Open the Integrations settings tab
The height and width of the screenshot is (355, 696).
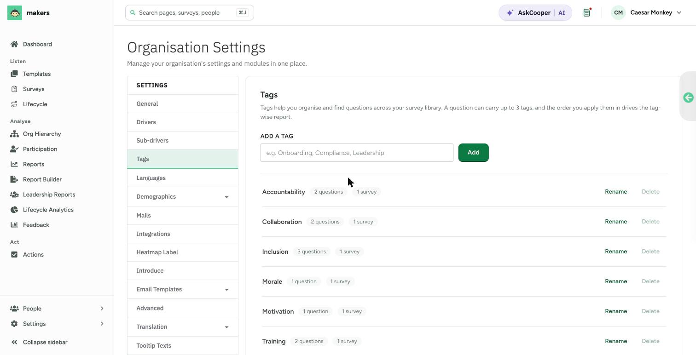click(x=183, y=234)
